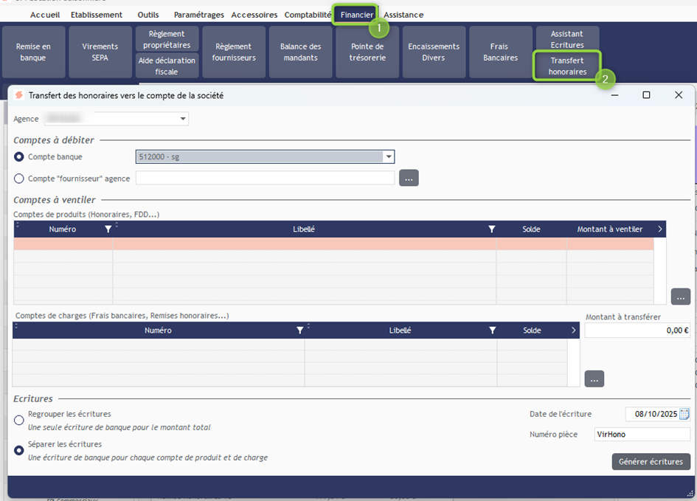Click the ellipsis button beside Comptes de charges table
The width and height of the screenshot is (697, 501).
(594, 379)
